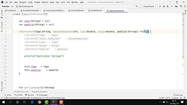Open the Favorites tool window sidebar button
This screenshot has width=187, height=105.
click(2, 86)
